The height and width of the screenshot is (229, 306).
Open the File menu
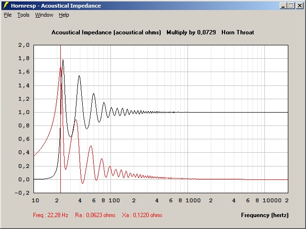8,15
